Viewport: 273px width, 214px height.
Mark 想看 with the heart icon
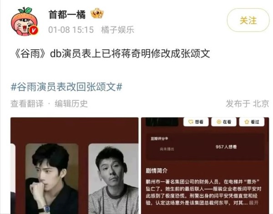tap(196, 122)
